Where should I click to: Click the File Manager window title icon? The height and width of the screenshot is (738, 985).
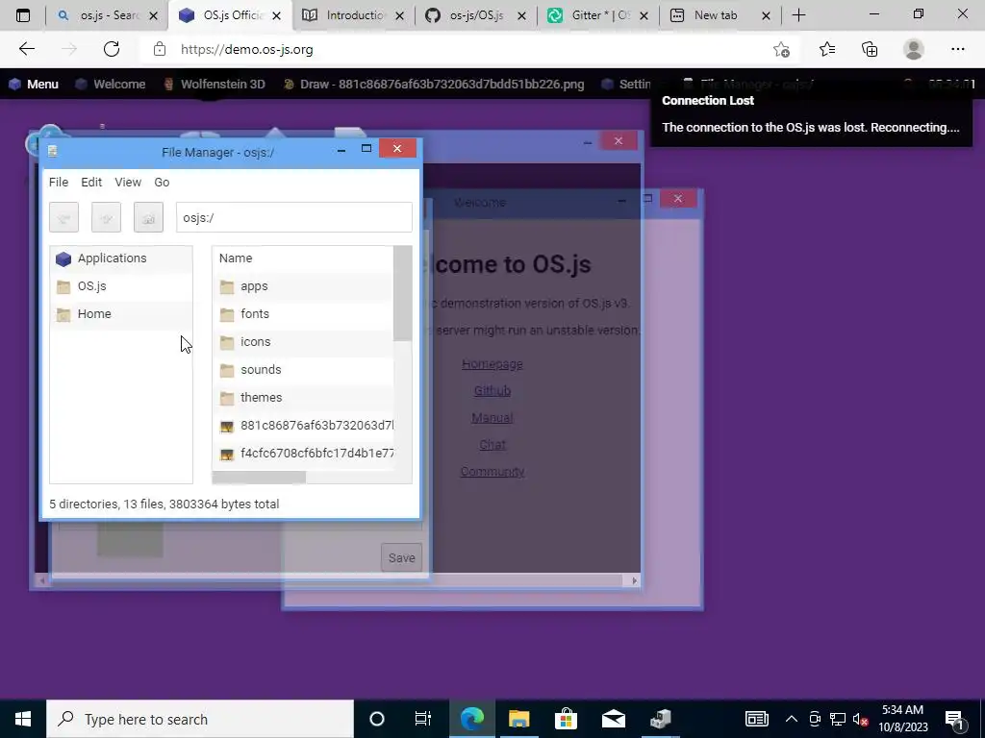tap(53, 151)
